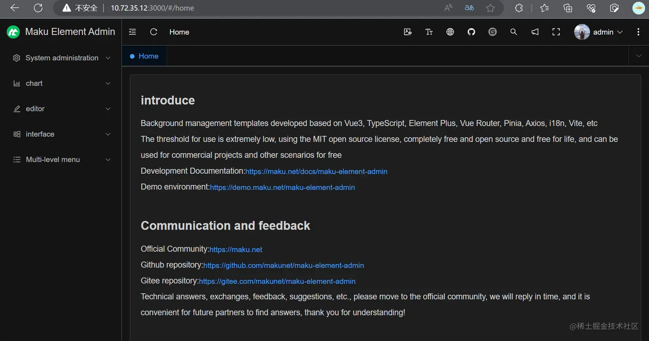Open the Gitee icon link

click(492, 32)
